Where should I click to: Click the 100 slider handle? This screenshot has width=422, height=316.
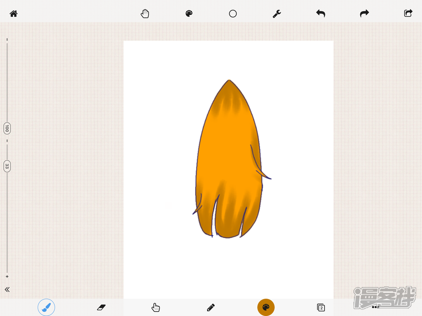click(7, 128)
